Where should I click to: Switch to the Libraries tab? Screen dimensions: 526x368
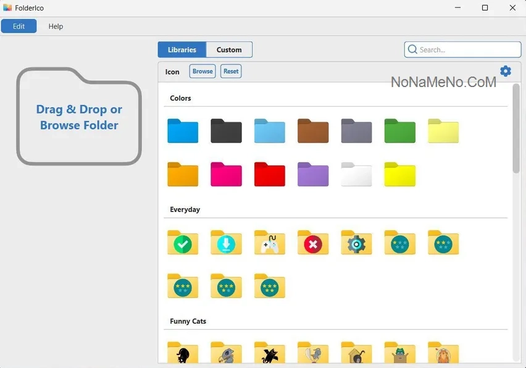pyautogui.click(x=182, y=49)
